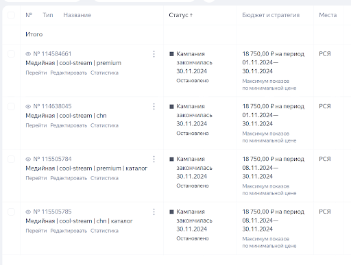Click Остановлено status of campaign 114584661
This screenshot has height=265, width=351.
click(193, 81)
